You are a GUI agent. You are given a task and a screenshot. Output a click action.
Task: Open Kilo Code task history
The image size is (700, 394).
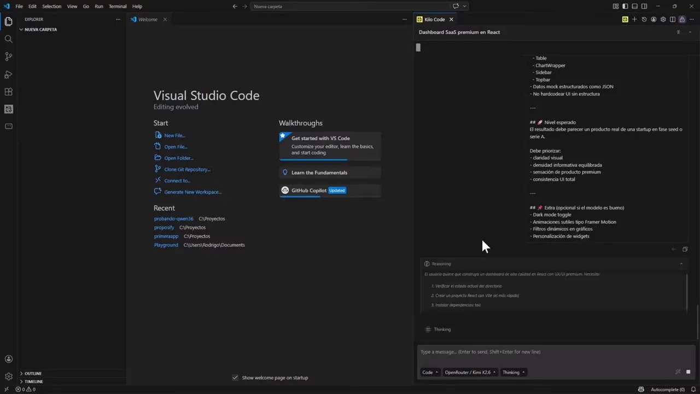[x=644, y=19]
